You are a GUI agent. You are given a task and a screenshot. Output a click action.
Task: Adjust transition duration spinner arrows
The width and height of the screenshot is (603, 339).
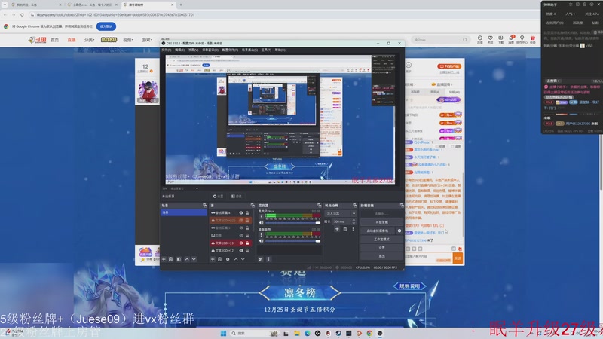coord(354,221)
